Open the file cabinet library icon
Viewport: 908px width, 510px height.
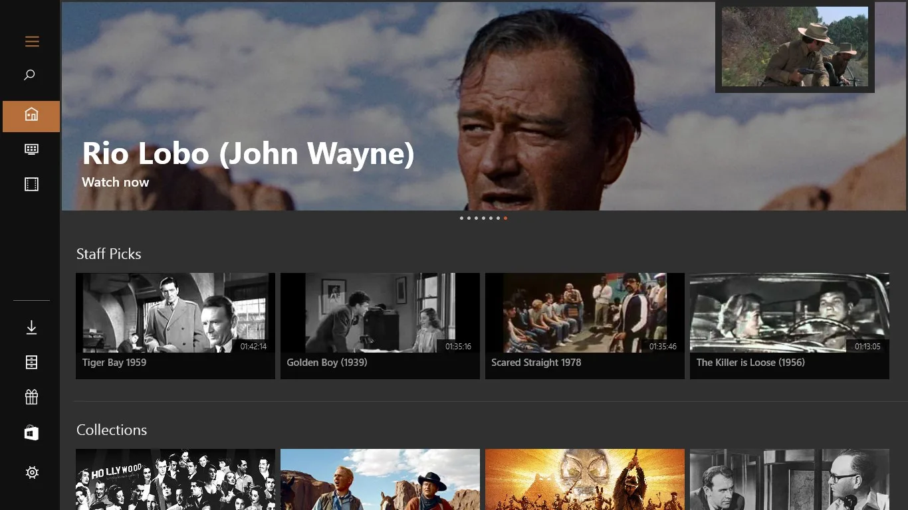[x=31, y=362]
